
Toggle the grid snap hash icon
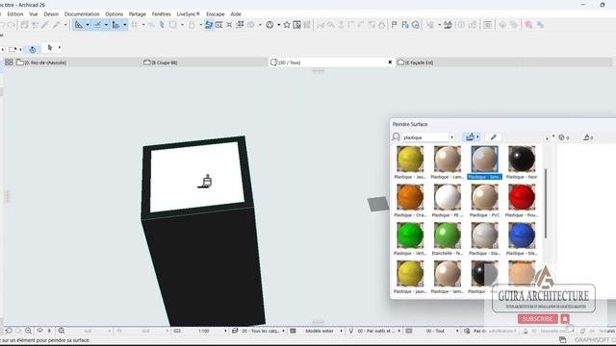[x=135, y=25]
